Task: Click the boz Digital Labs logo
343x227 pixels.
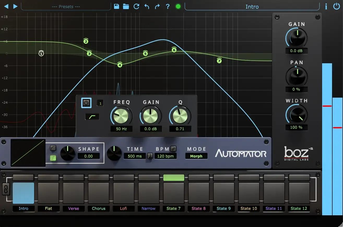Action: pos(298,153)
